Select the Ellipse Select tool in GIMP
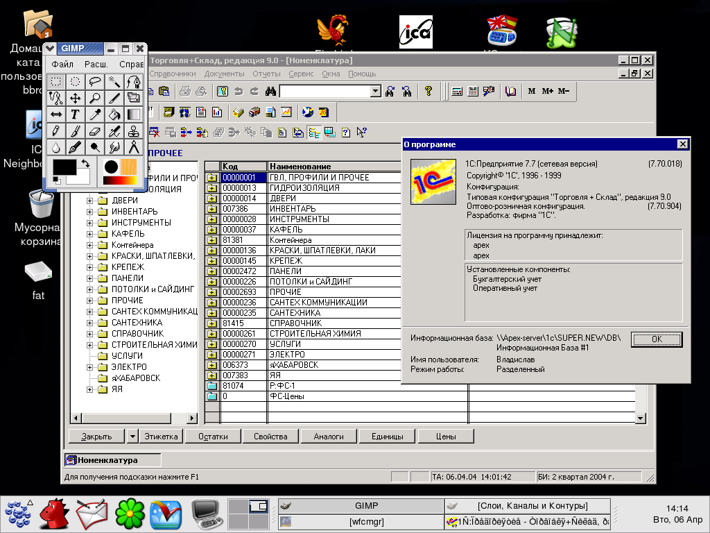Screen dimensions: 710x533 pyautogui.click(x=75, y=82)
